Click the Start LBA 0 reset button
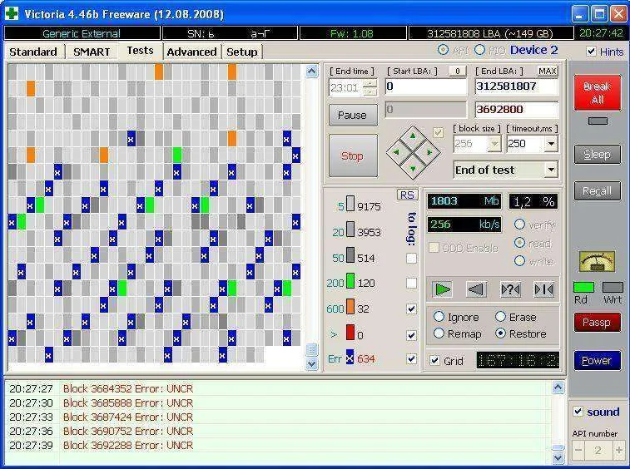The height and width of the screenshot is (469, 630). tap(457, 71)
